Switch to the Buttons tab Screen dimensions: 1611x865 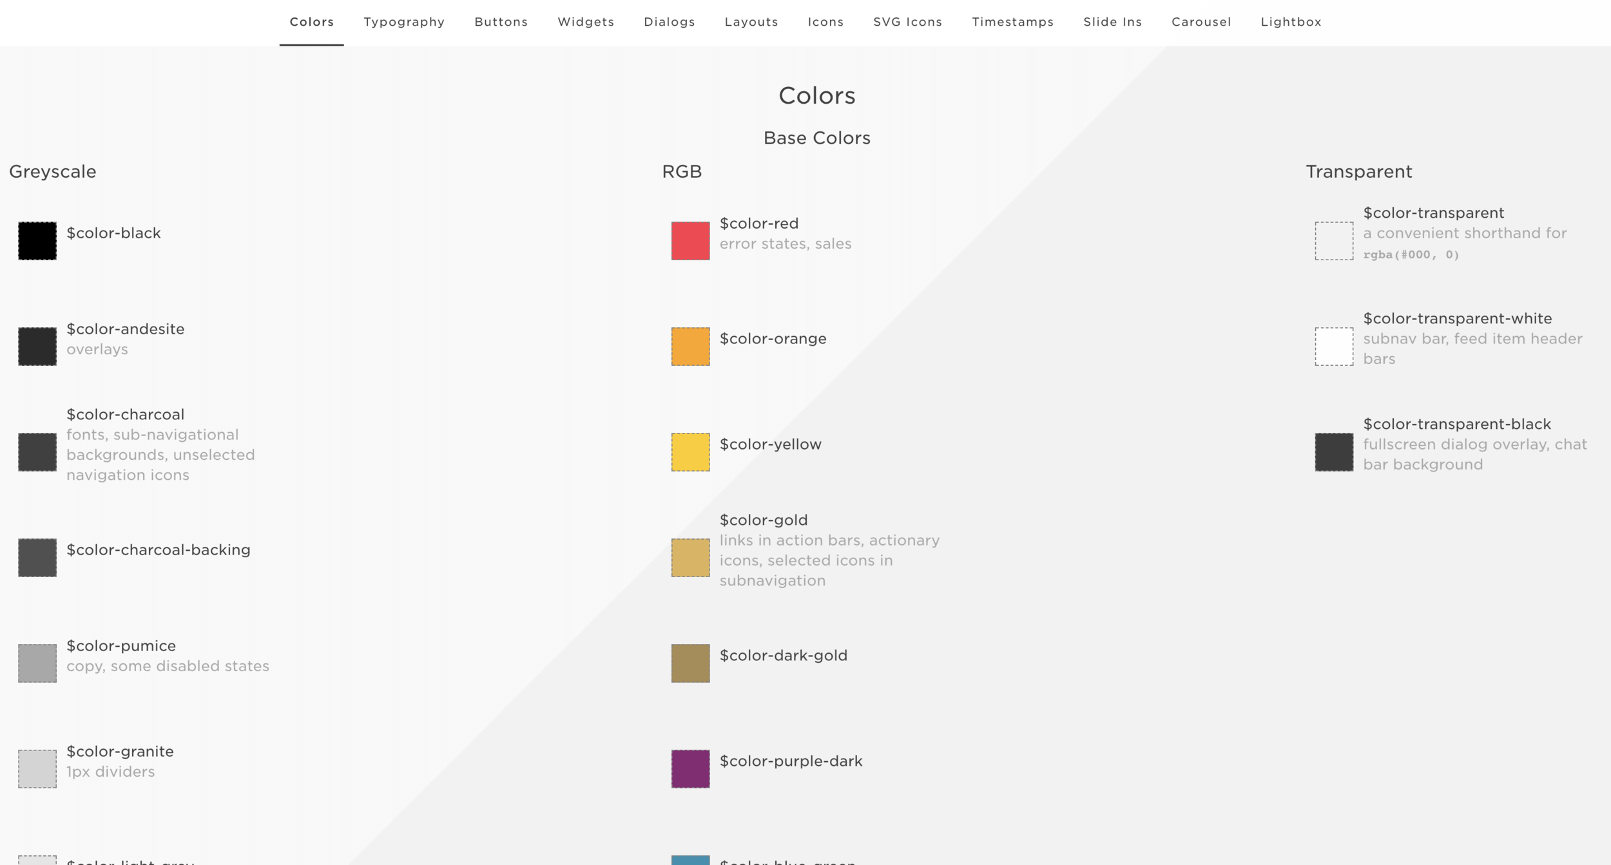pyautogui.click(x=501, y=22)
